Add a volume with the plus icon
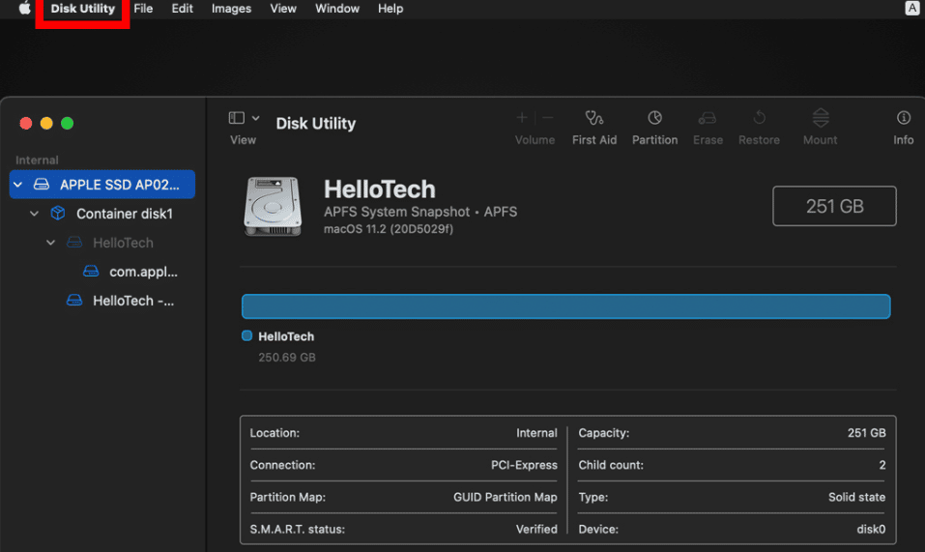Viewport: 925px width, 552px height. 522,118
